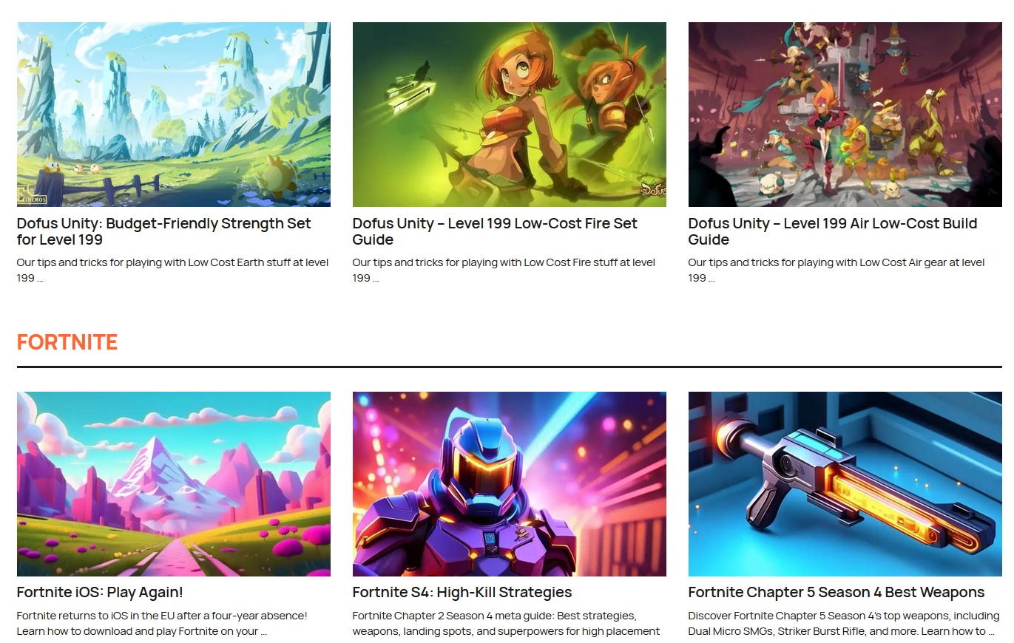Open 'Level 199 Low-Cost Fire Set Guide' title
The width and height of the screenshot is (1014, 643).
pyautogui.click(x=495, y=231)
